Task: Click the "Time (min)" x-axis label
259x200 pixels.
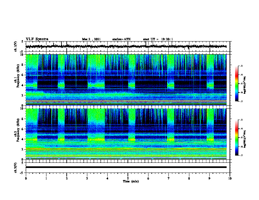Action: coord(131,181)
